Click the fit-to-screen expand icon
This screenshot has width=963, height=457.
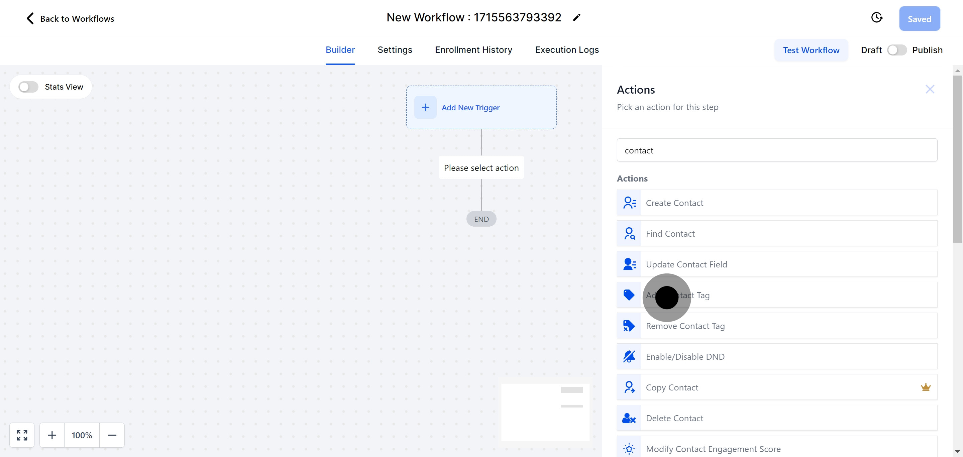tap(22, 435)
